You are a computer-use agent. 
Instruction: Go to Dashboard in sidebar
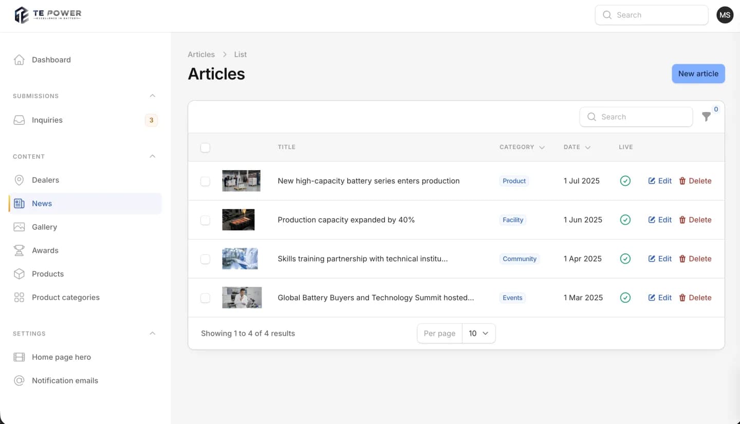[85, 60]
